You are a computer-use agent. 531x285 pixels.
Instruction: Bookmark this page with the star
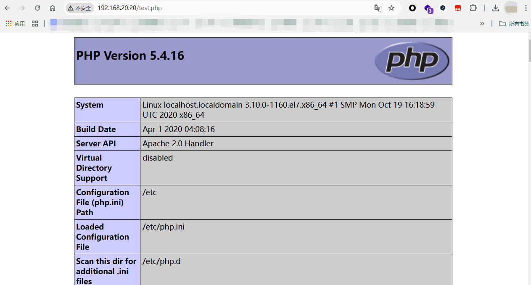pos(391,8)
